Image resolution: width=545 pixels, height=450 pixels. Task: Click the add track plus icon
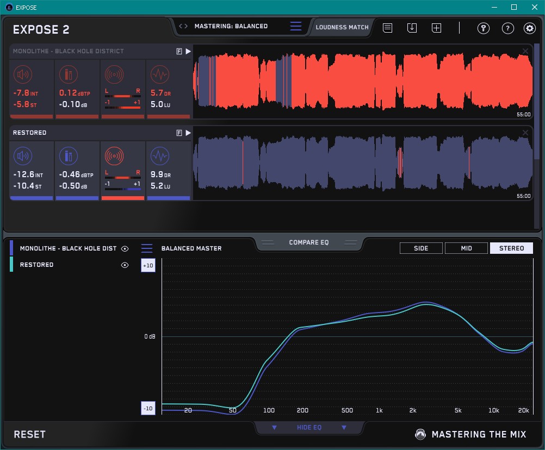[436, 28]
